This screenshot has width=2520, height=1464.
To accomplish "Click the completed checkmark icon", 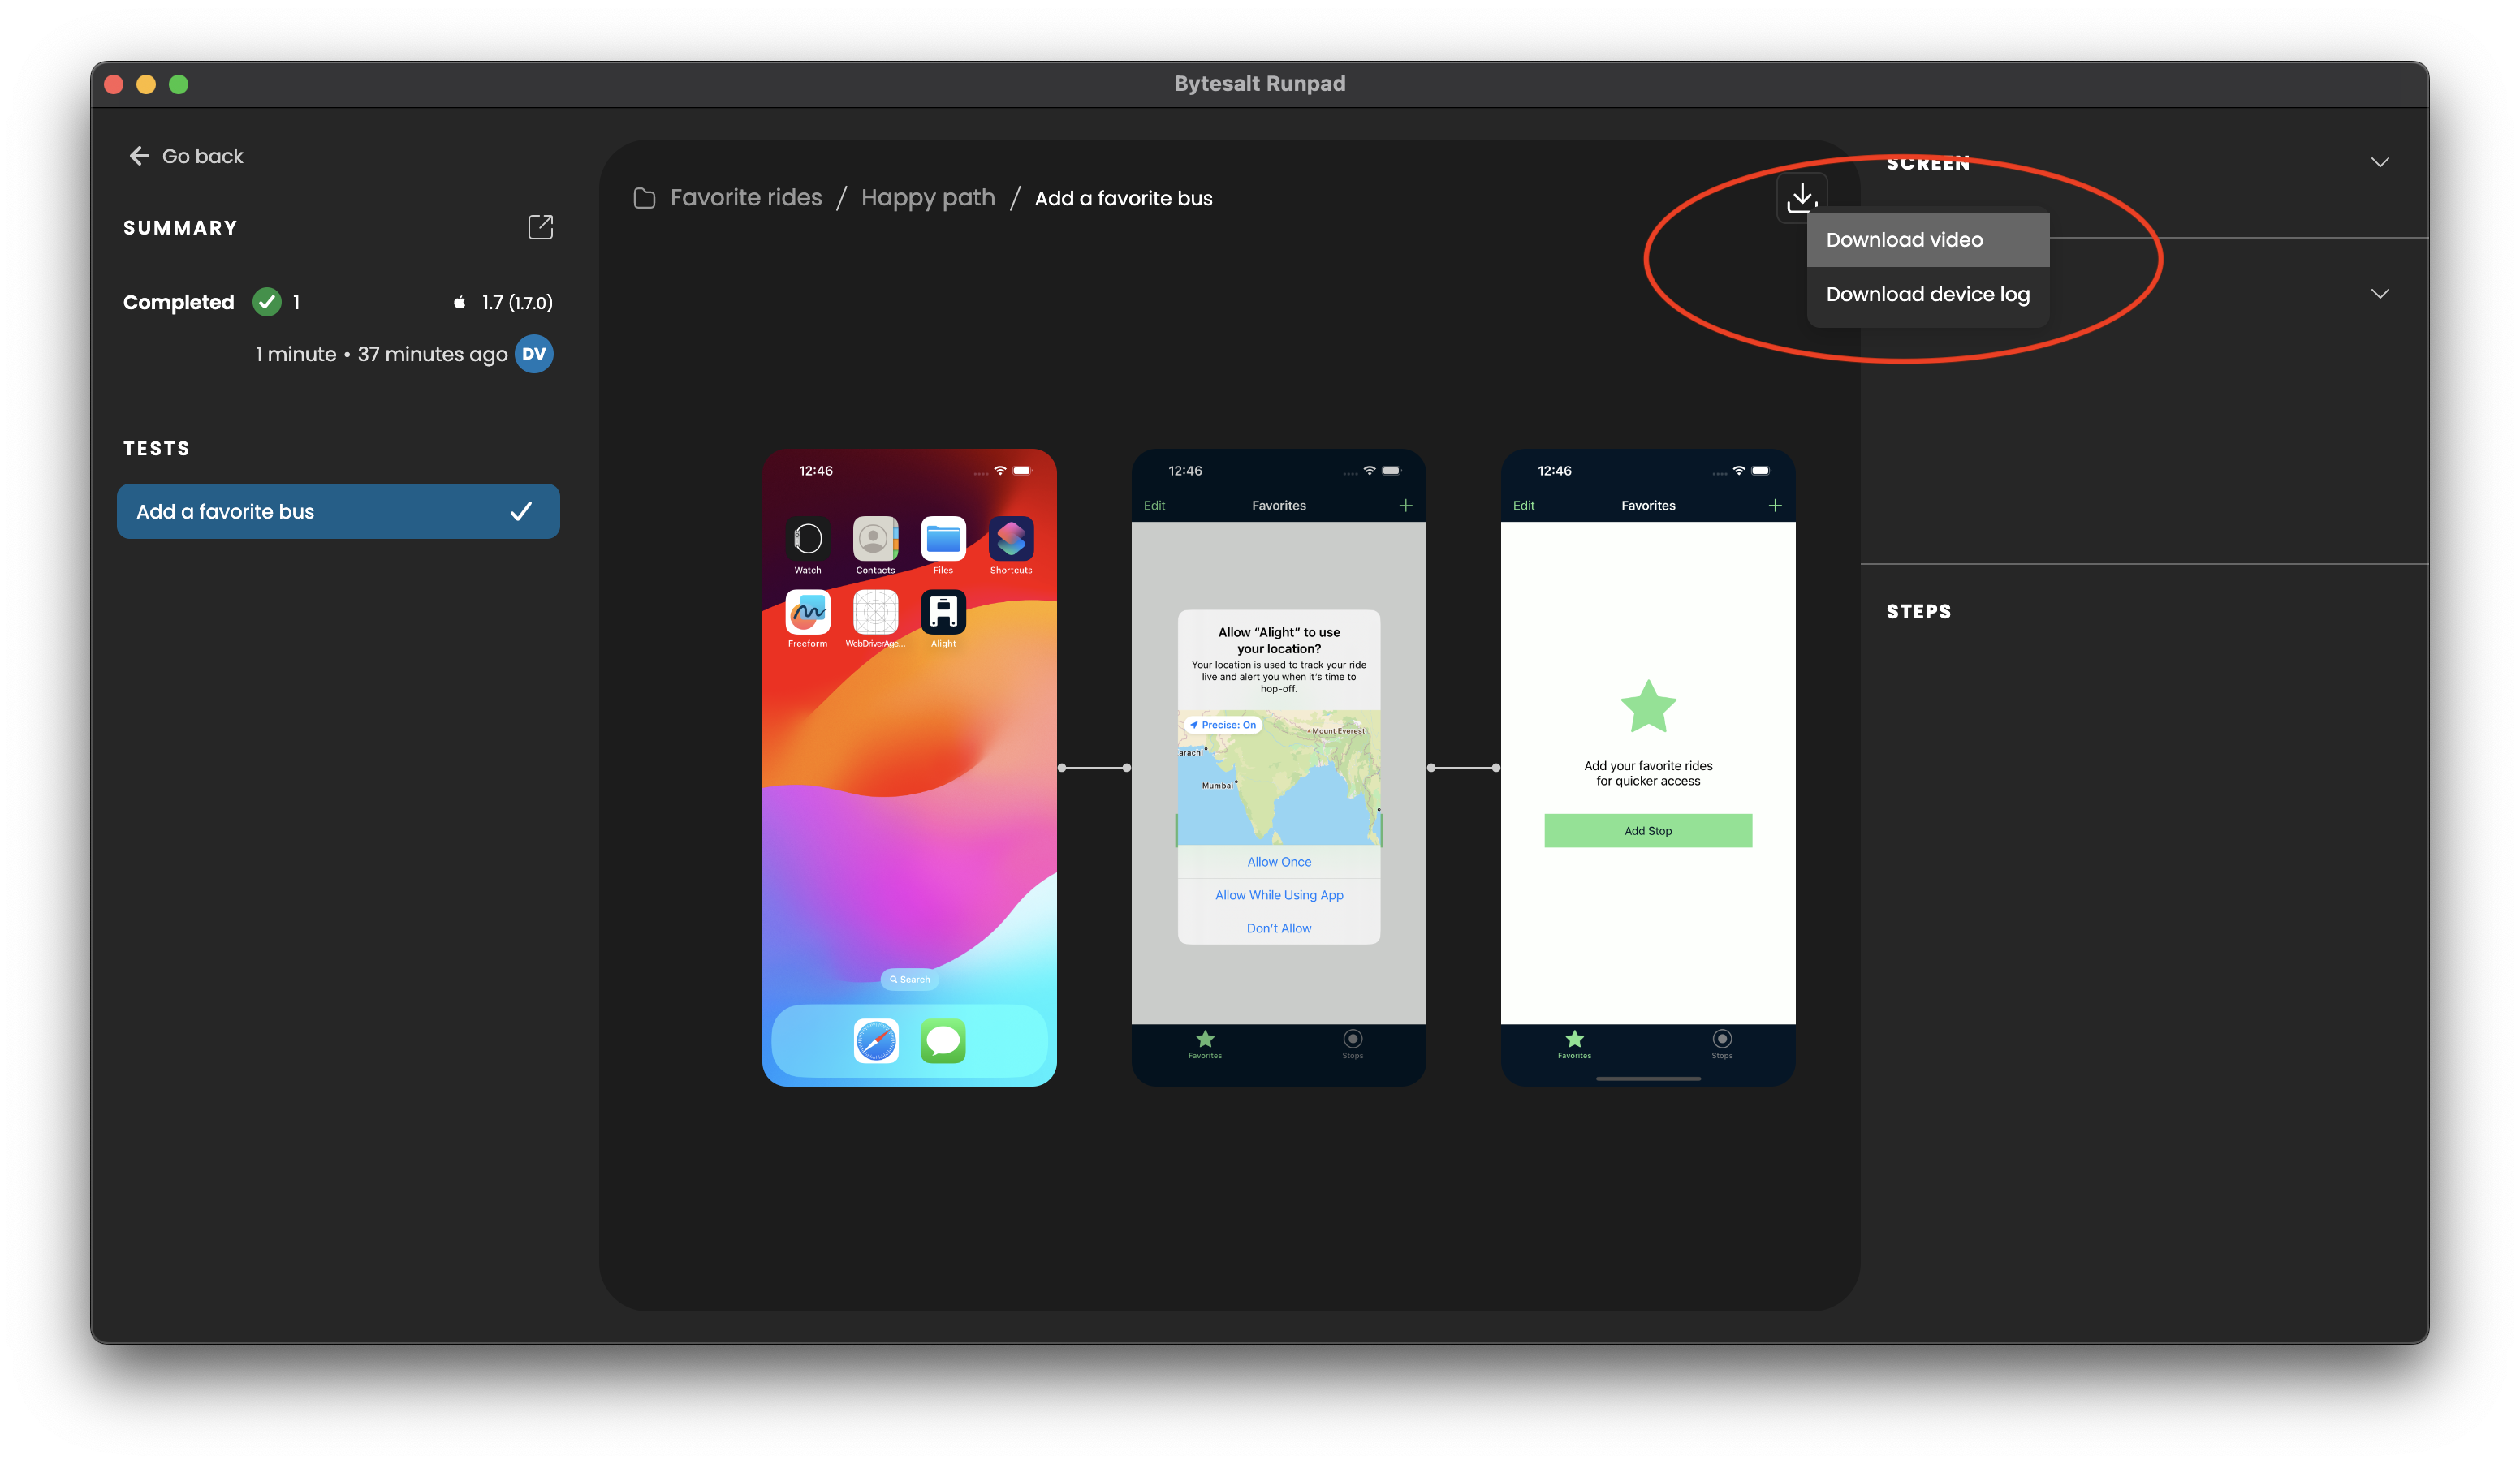I will click(265, 302).
